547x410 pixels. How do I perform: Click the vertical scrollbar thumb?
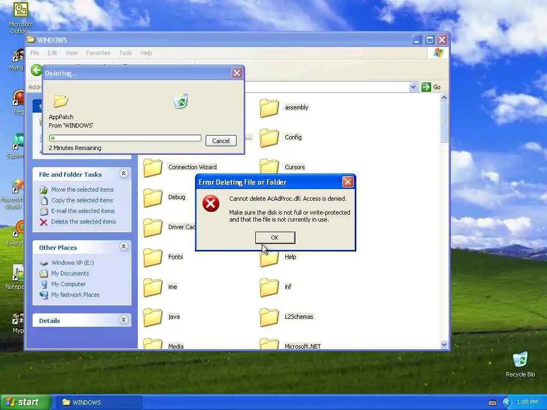pyautogui.click(x=444, y=122)
